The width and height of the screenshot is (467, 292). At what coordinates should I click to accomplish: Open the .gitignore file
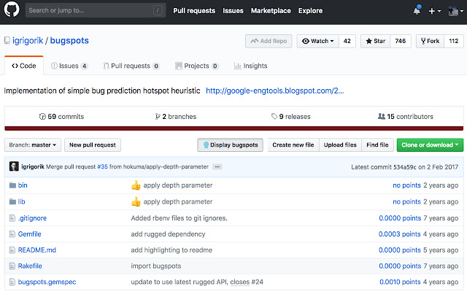point(32,218)
